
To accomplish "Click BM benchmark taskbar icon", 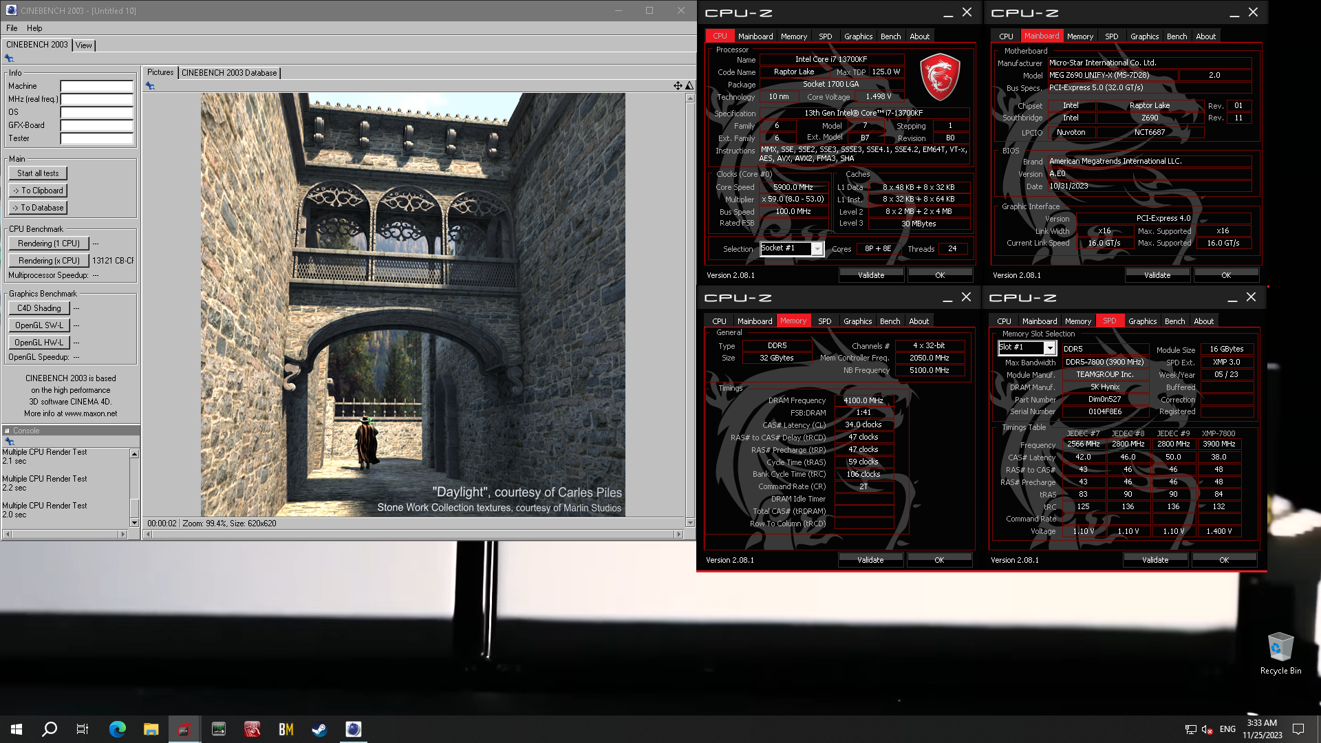I will (x=286, y=729).
